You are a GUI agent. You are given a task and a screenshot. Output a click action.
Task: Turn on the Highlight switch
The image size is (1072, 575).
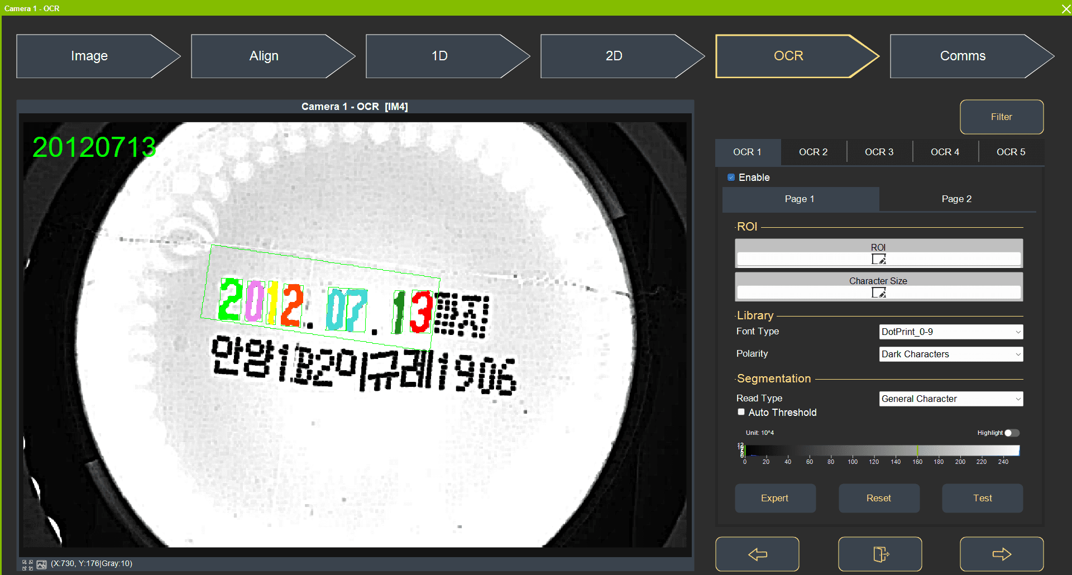click(x=1012, y=433)
